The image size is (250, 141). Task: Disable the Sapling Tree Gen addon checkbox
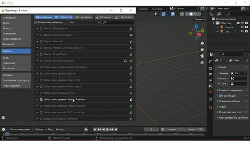[41, 99]
